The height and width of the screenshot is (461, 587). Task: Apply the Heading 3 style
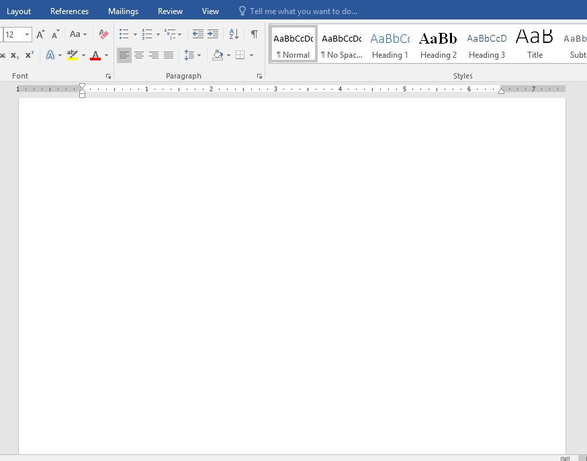[487, 44]
